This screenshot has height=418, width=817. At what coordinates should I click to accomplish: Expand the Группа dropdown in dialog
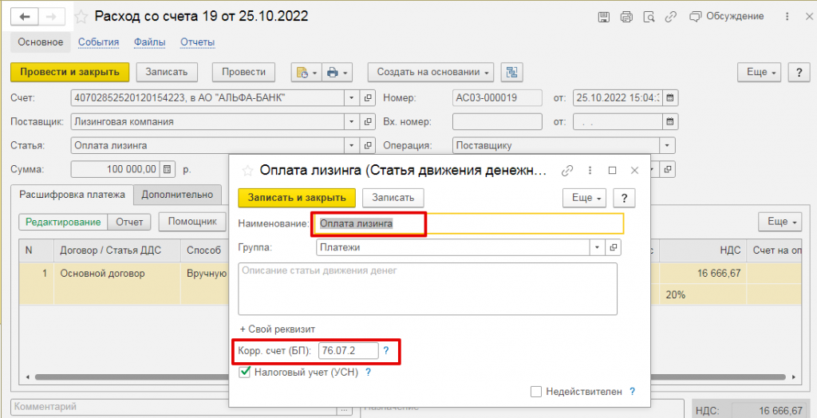tap(598, 247)
